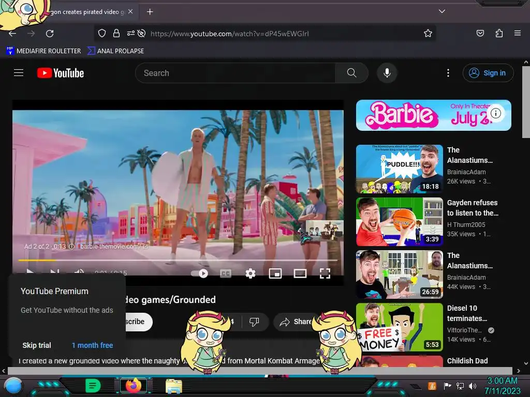Enable miniplayer mode
The height and width of the screenshot is (397, 530).
click(275, 273)
